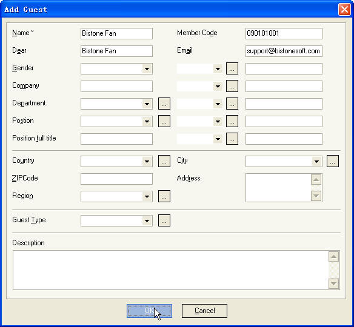Expand unlabeled dropdown right of Postion's ellipsis button
354x327 pixels.
[218, 122]
